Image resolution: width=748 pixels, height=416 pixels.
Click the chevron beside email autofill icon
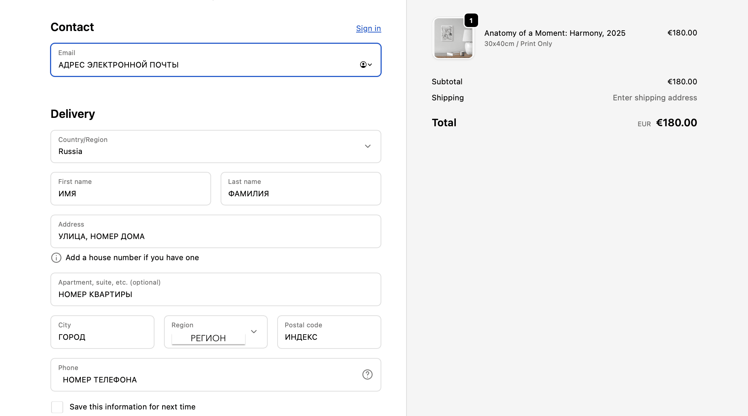(x=370, y=65)
